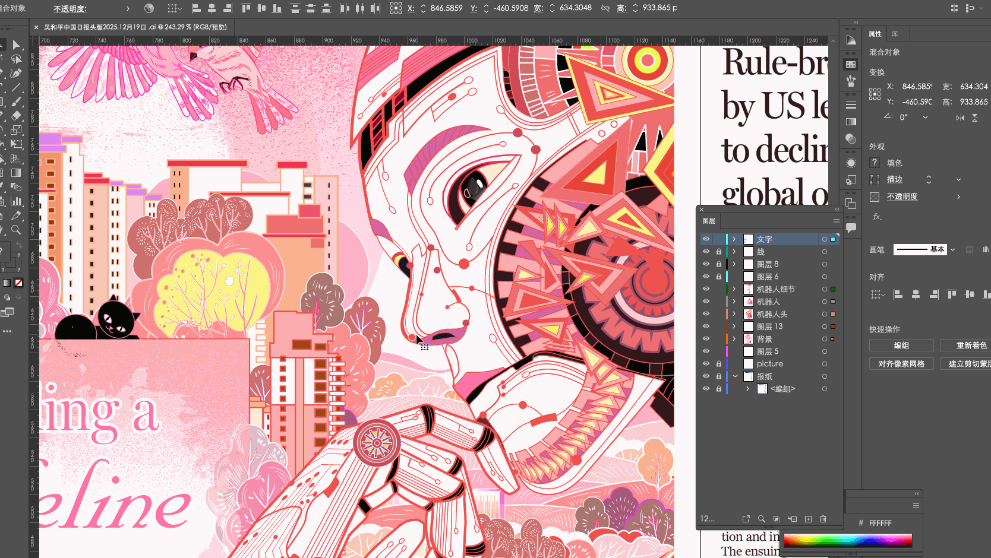Click vertical align top in control bar
Viewport: 991px width, 558px height.
pyautogui.click(x=245, y=8)
